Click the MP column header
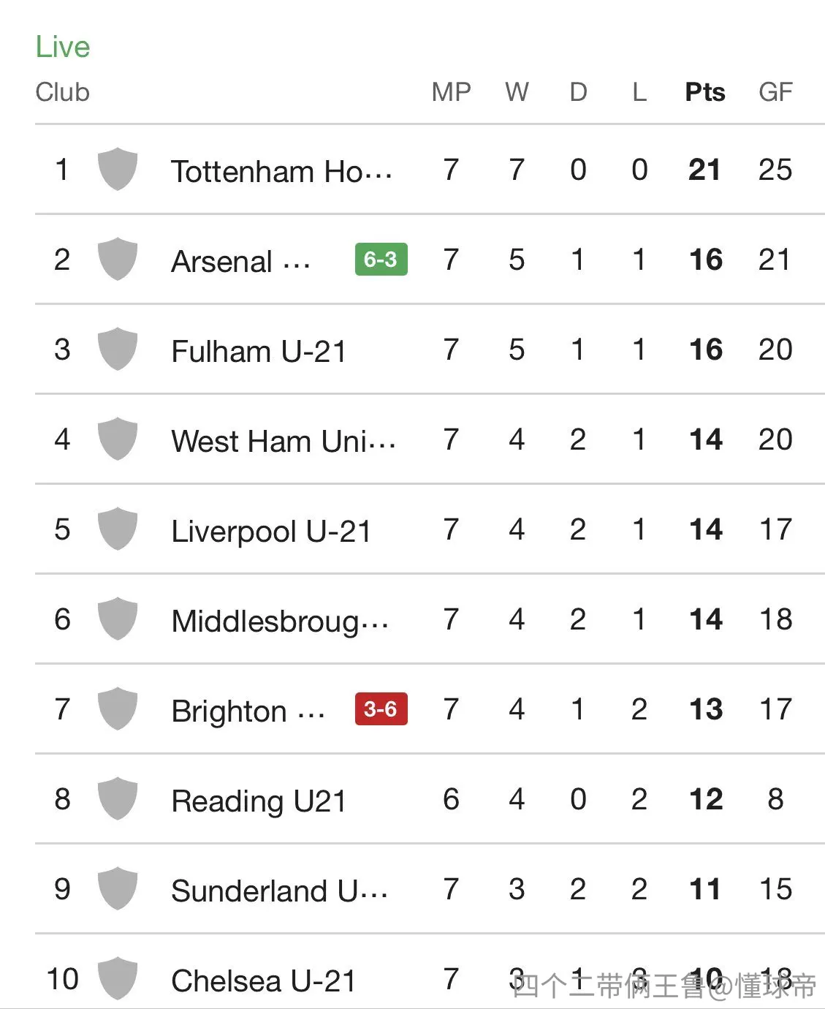Viewport: 825px width, 1009px height. click(451, 92)
